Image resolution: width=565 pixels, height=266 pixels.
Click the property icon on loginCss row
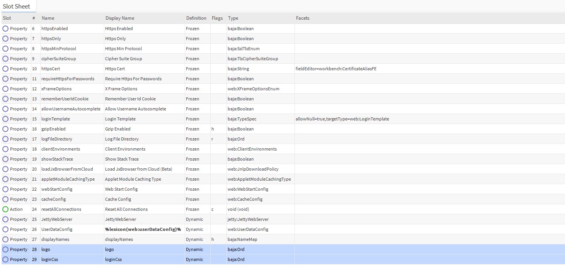pyautogui.click(x=5, y=259)
